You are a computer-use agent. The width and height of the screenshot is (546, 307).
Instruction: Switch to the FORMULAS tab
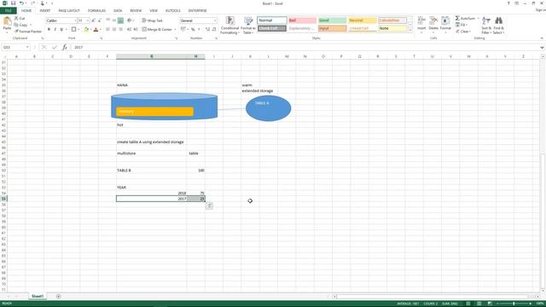(96, 10)
